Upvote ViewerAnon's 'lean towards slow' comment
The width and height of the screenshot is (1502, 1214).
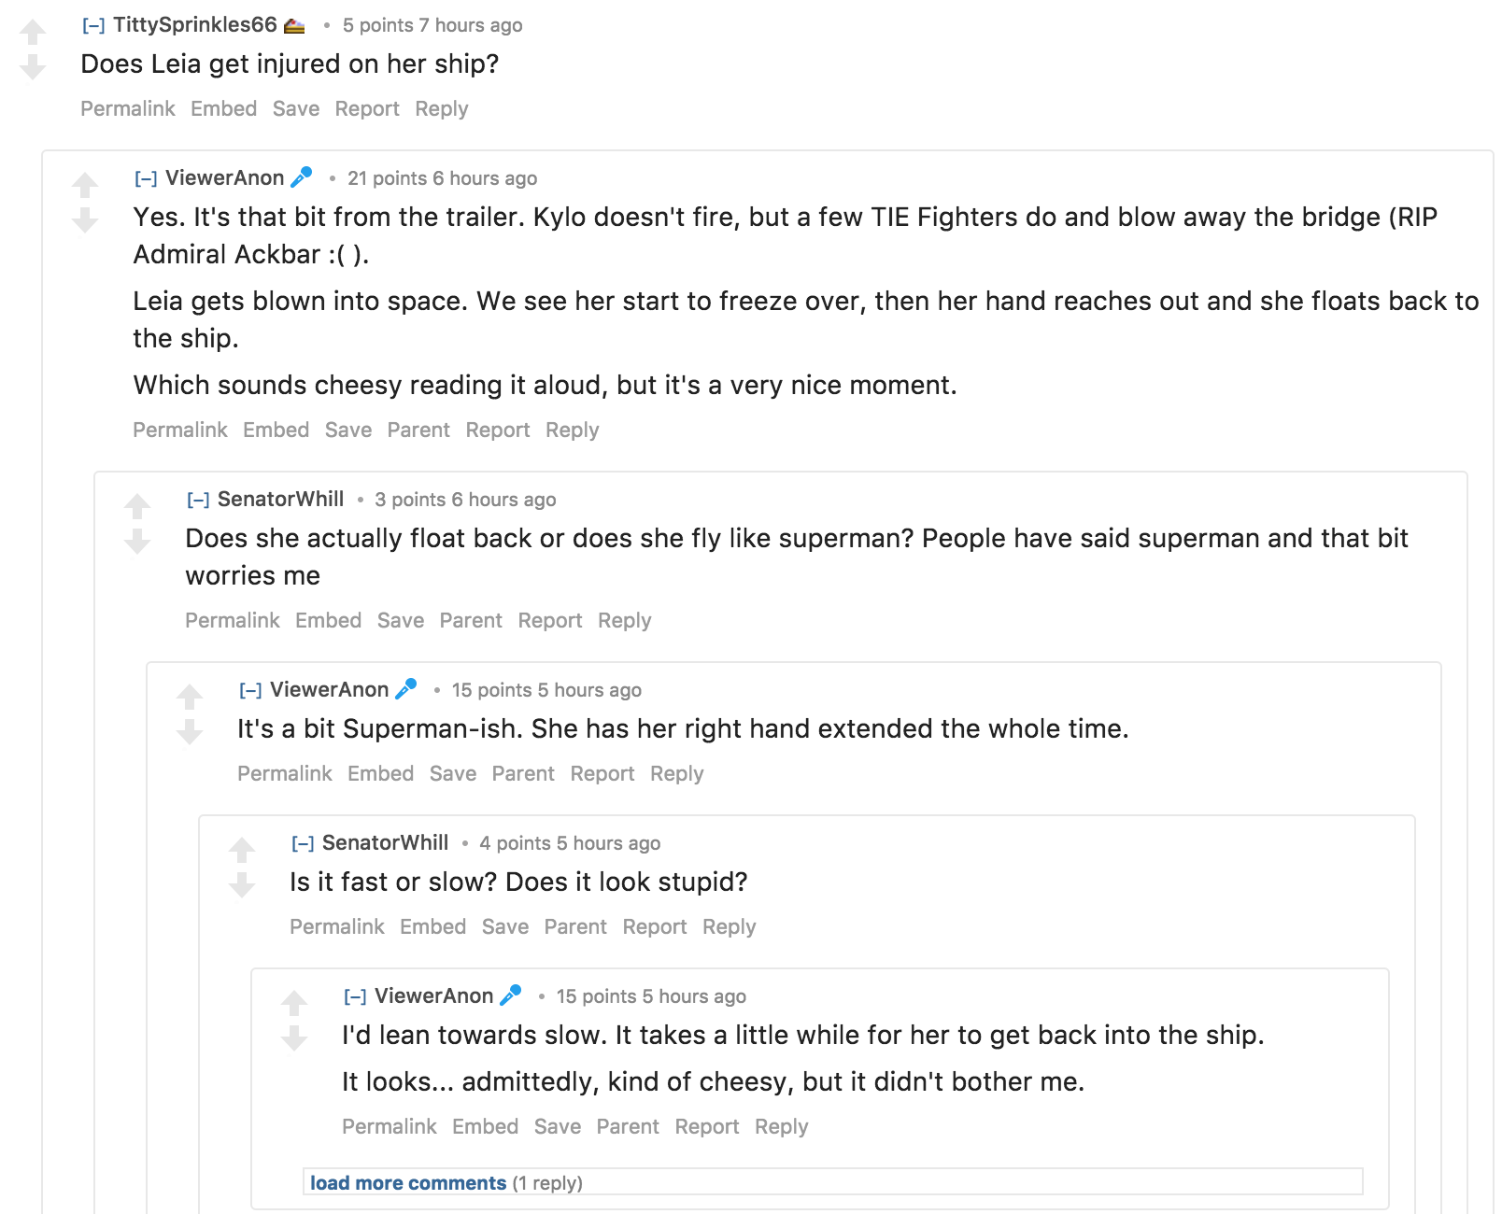coord(294,1004)
